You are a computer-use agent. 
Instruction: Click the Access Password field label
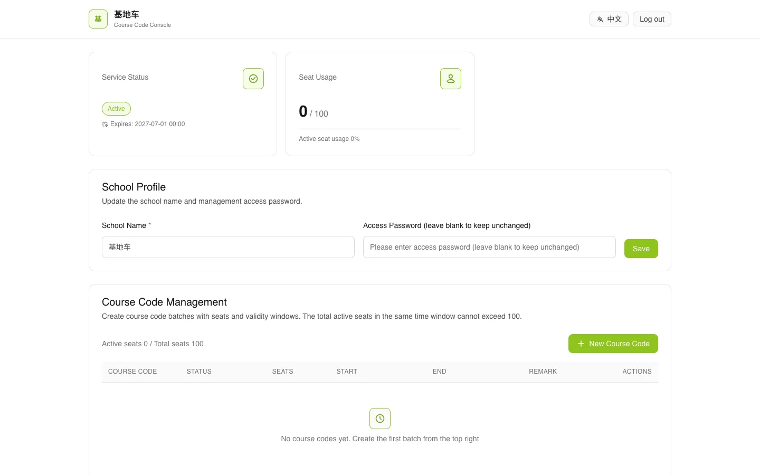point(447,225)
